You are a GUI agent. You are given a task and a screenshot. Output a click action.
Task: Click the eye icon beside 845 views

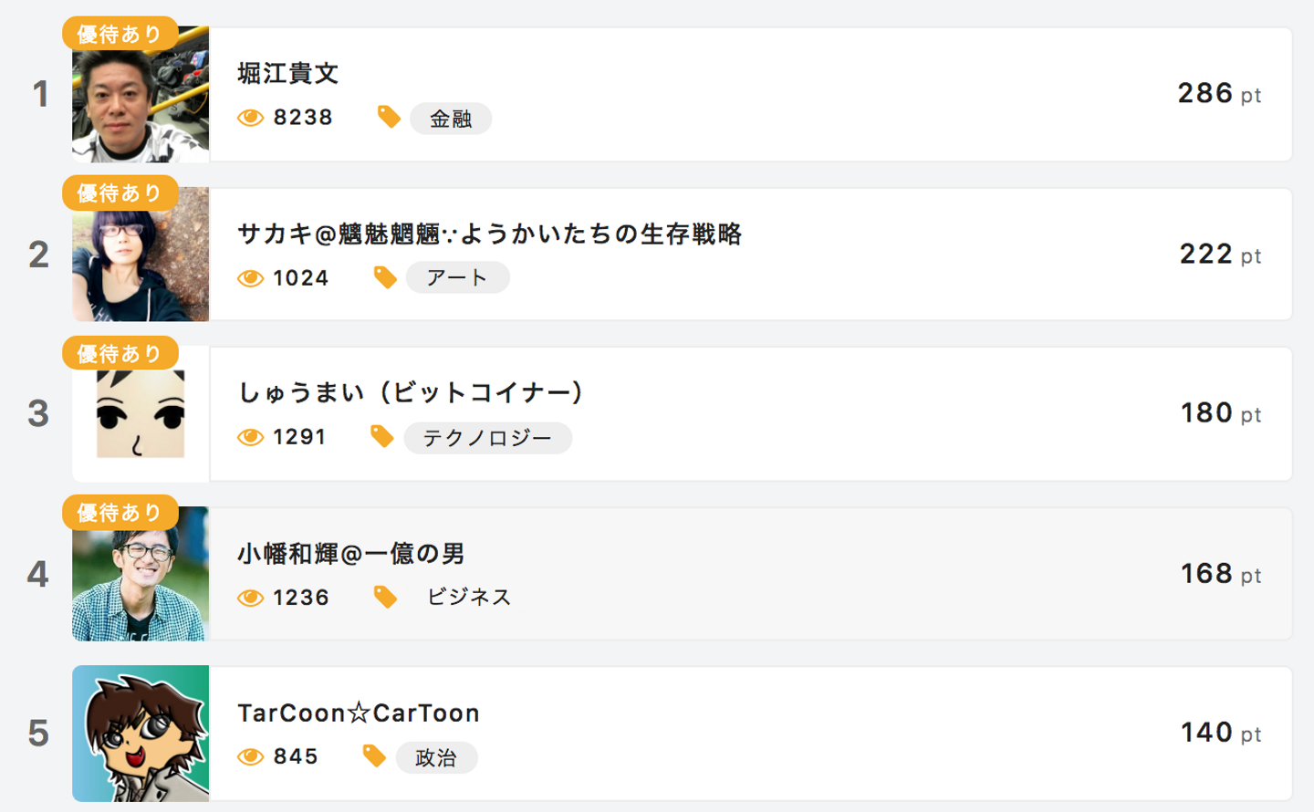[x=250, y=757]
